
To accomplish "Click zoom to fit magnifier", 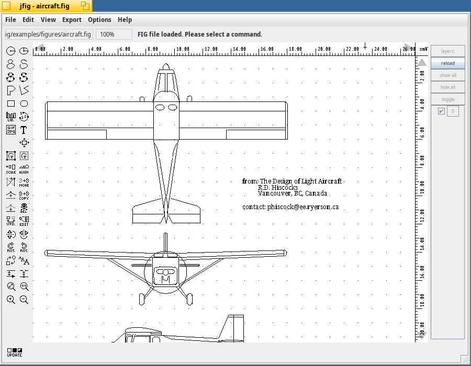I will point(11,287).
